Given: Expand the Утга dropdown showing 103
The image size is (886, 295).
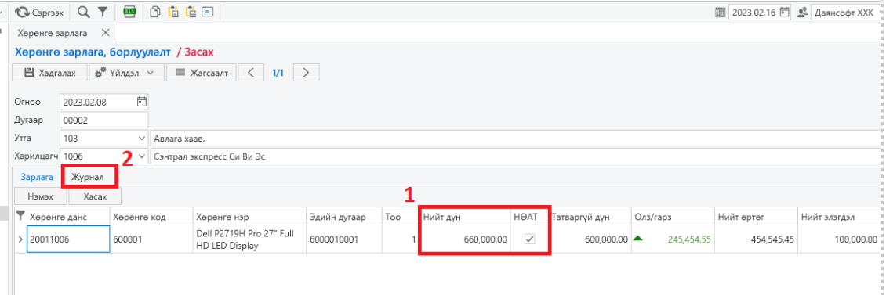Looking at the screenshot, I should point(141,139).
